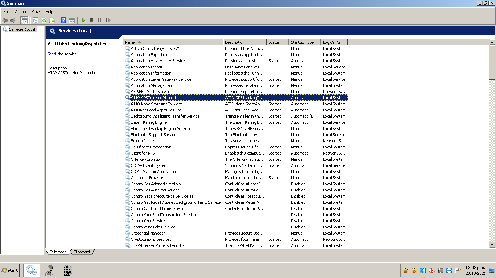Click the Start the service link
Screen dimensions: 496x278
pyautogui.click(x=52, y=54)
